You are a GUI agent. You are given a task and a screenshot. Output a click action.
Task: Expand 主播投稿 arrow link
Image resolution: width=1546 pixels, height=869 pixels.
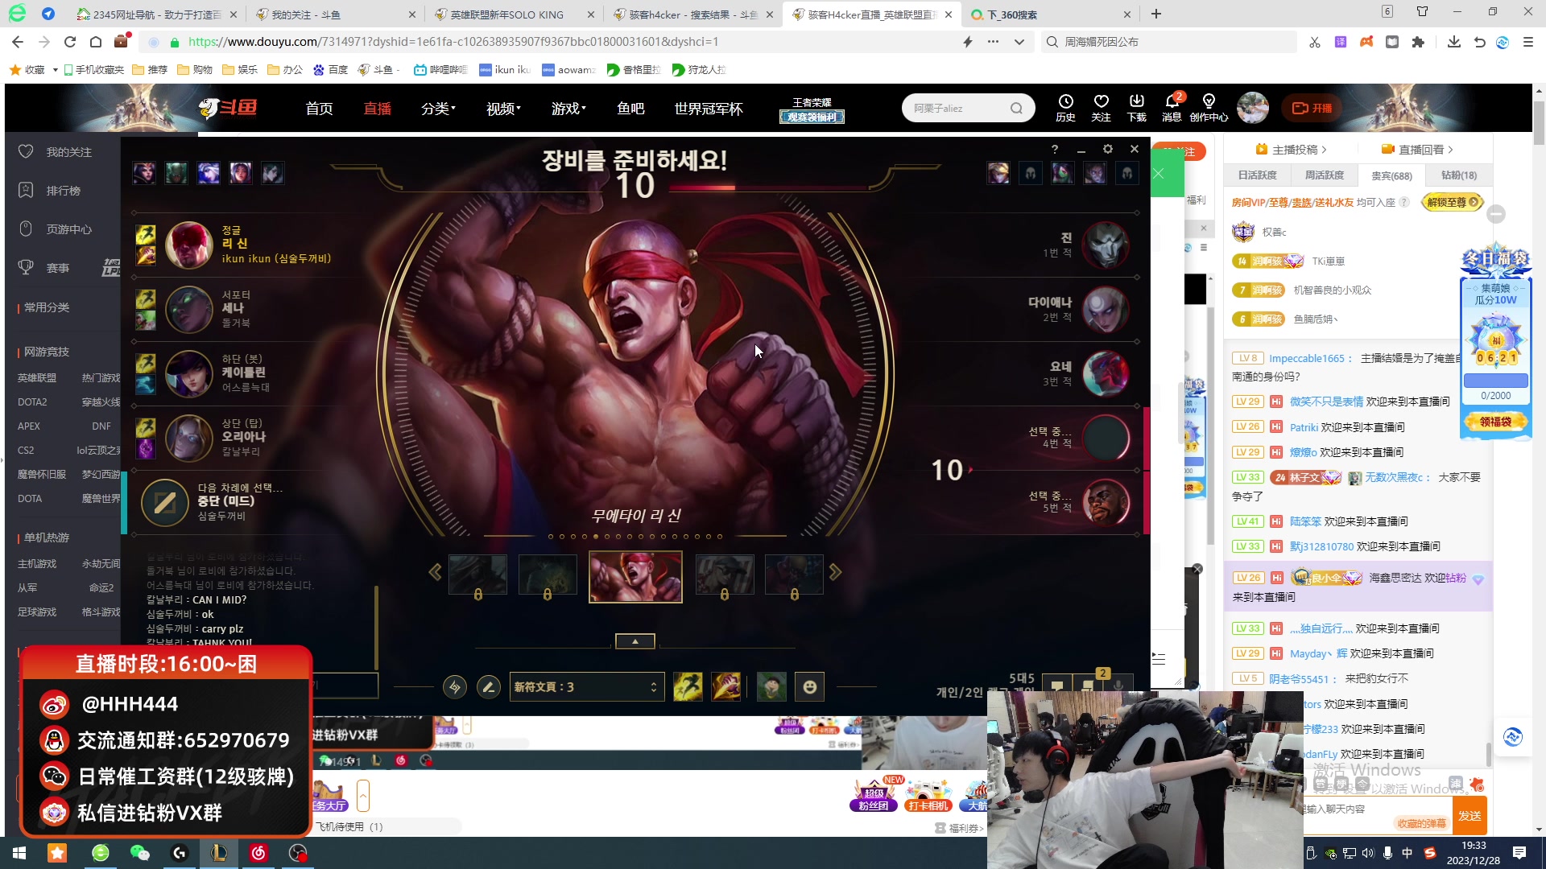click(1292, 150)
